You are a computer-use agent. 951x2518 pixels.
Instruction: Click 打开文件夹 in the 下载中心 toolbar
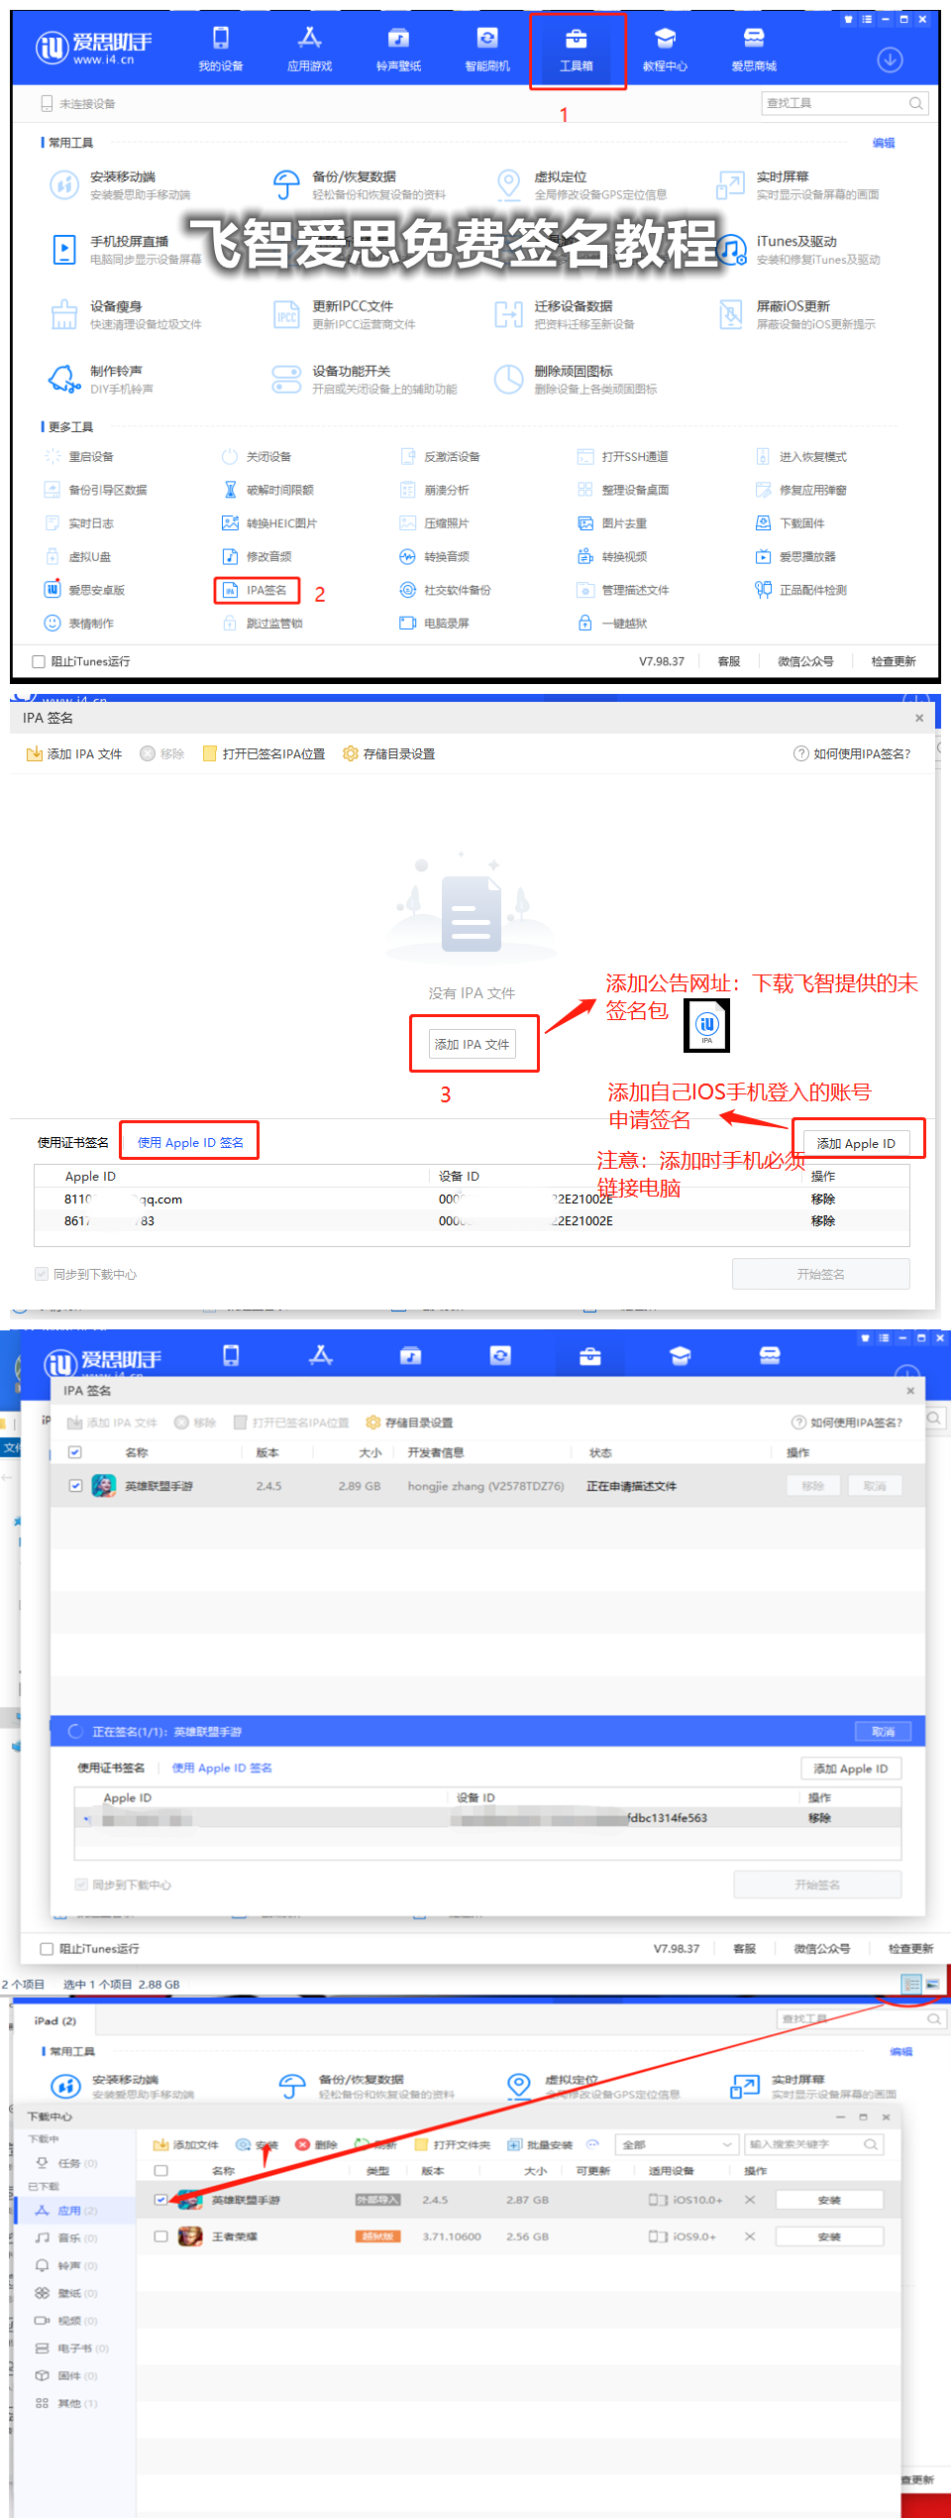(453, 2144)
